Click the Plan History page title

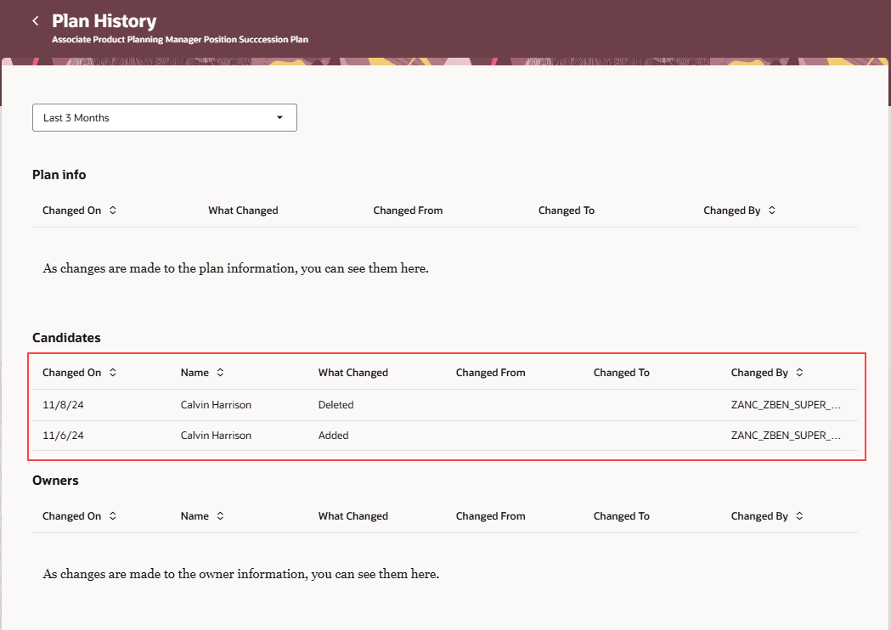click(x=104, y=21)
